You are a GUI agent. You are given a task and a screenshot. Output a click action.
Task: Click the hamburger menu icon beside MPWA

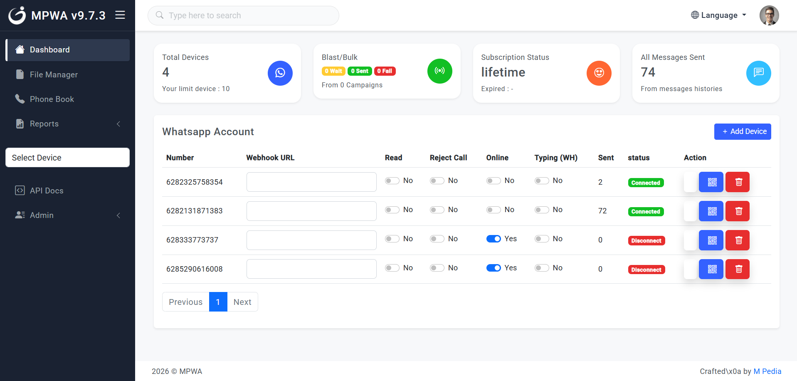[120, 15]
